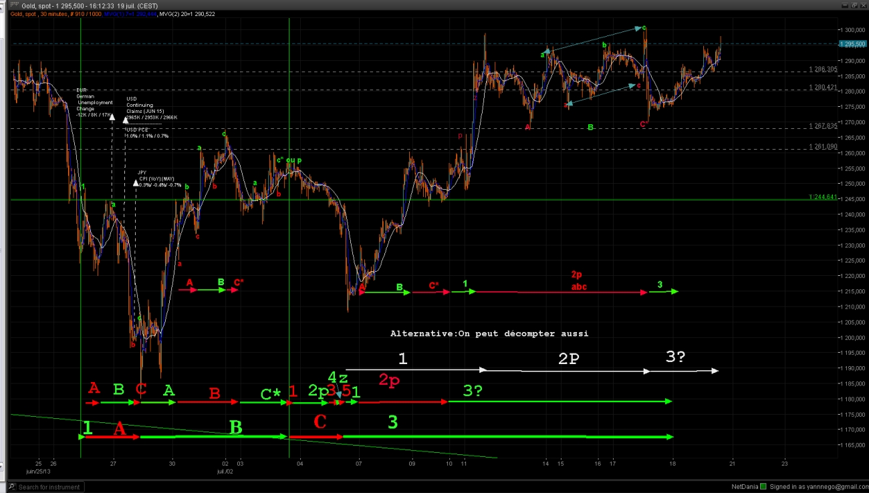Select the 'Alternative: On peut décompter aussi' annotation
The image size is (869, 493).
pyautogui.click(x=489, y=333)
